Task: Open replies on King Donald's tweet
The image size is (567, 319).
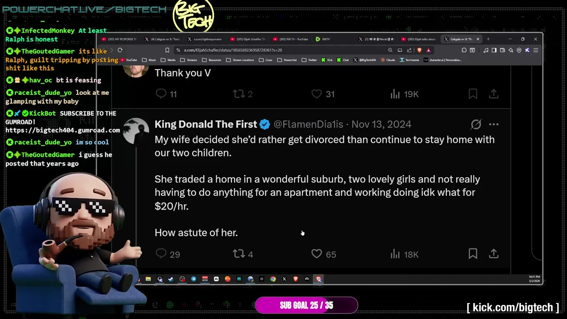Action: click(x=161, y=254)
